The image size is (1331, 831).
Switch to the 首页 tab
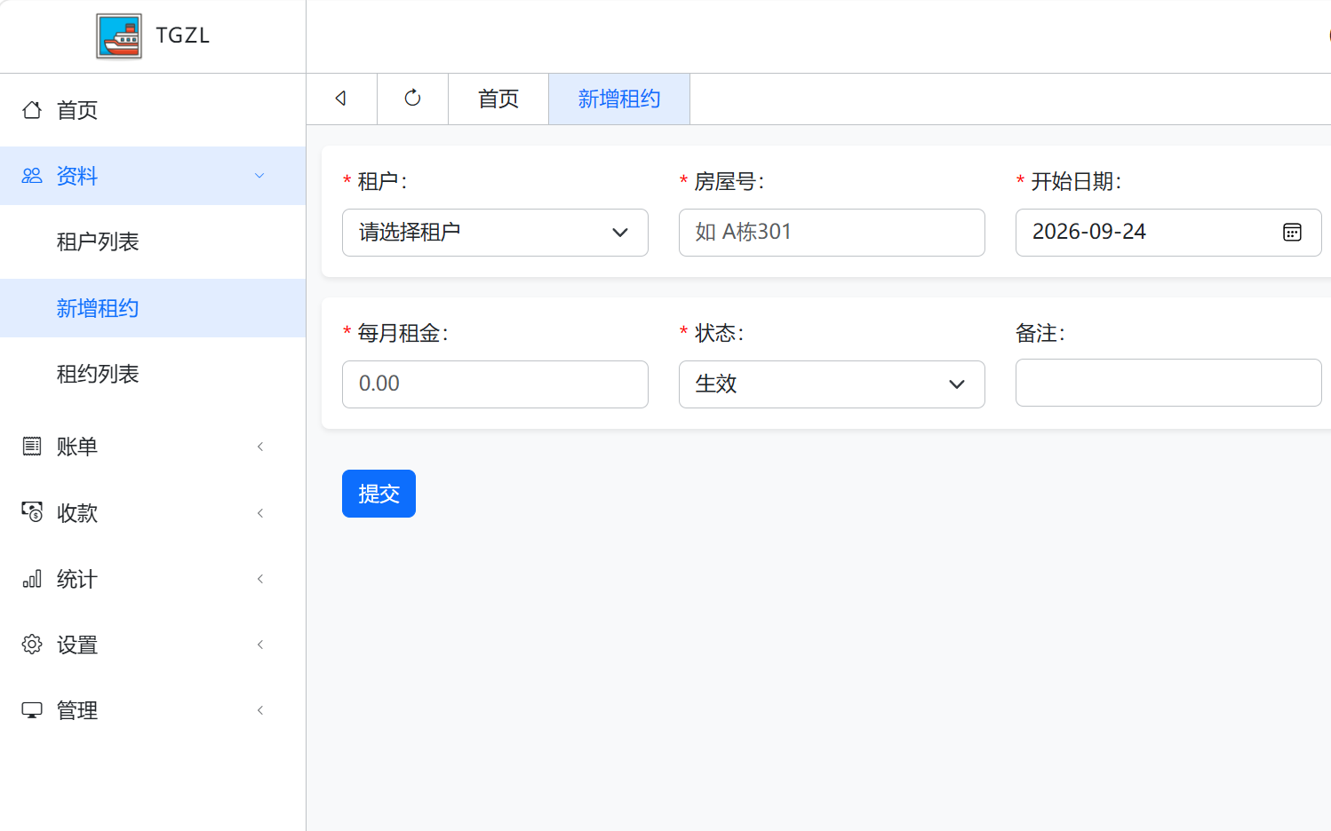pyautogui.click(x=498, y=99)
